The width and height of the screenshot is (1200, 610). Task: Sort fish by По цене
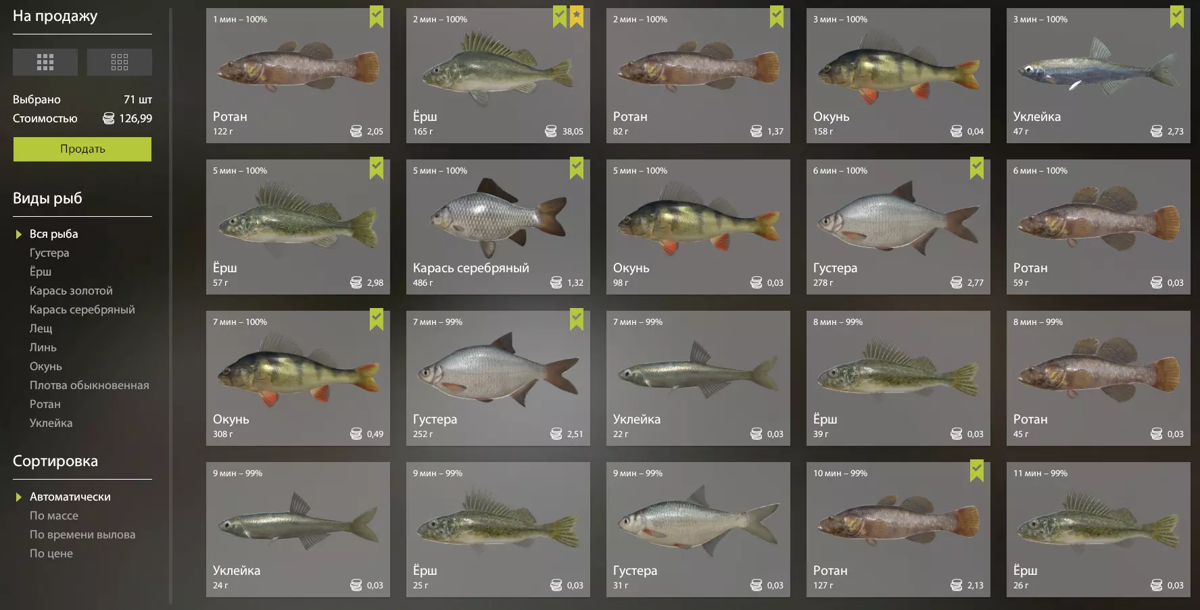(51, 553)
